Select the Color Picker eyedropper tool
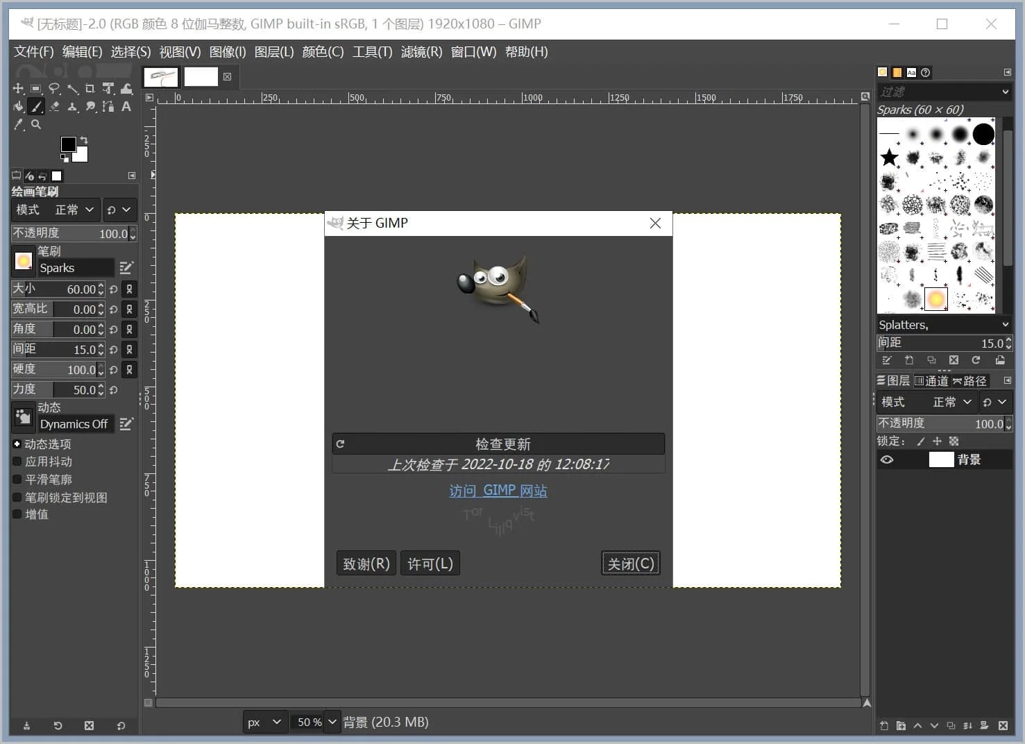 [x=18, y=124]
